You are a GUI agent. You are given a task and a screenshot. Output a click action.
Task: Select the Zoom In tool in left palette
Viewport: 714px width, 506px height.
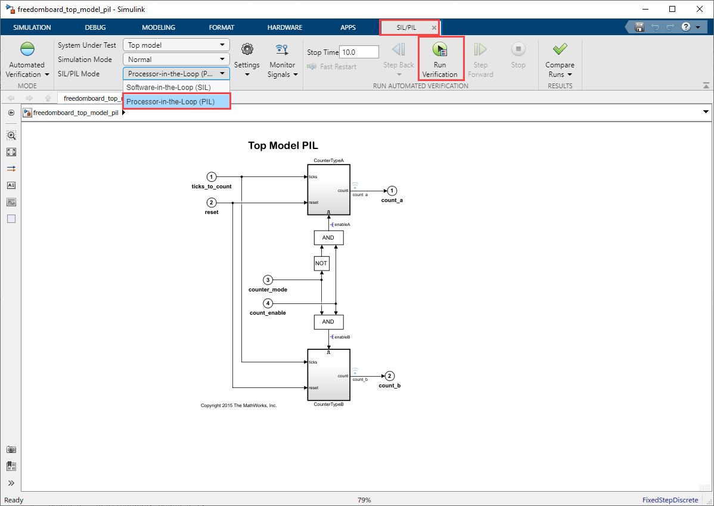tap(11, 135)
